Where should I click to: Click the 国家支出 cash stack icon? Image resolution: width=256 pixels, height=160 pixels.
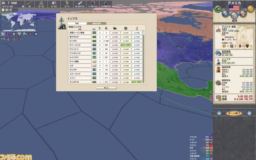pos(218,83)
